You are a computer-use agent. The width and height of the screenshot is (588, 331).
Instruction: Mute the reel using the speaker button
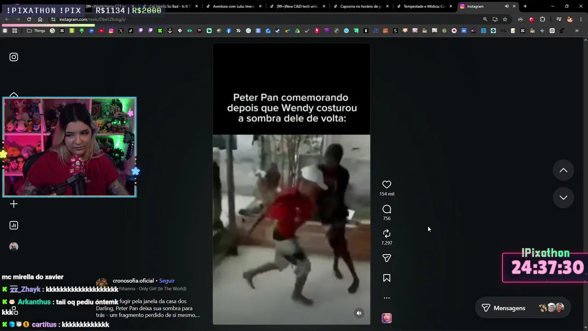(x=359, y=313)
